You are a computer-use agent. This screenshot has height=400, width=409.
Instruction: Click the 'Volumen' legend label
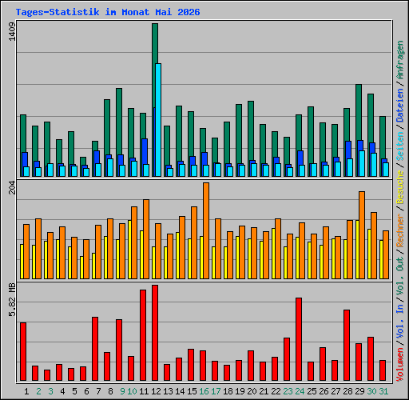pyautogui.click(x=400, y=365)
